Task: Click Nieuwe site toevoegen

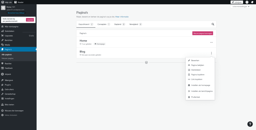Action: (18, 110)
